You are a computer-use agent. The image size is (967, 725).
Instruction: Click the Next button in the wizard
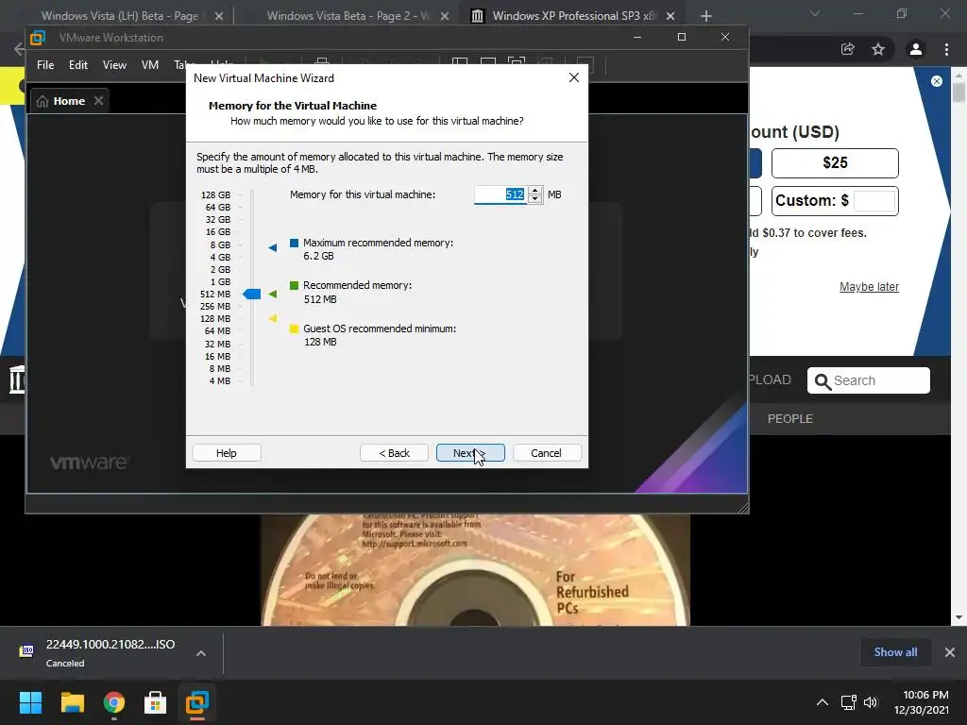click(x=470, y=453)
